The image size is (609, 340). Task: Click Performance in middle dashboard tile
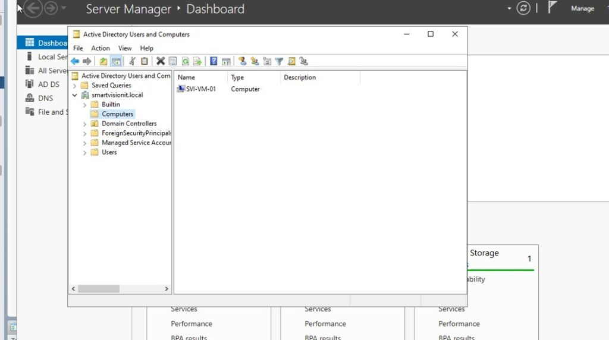click(325, 324)
